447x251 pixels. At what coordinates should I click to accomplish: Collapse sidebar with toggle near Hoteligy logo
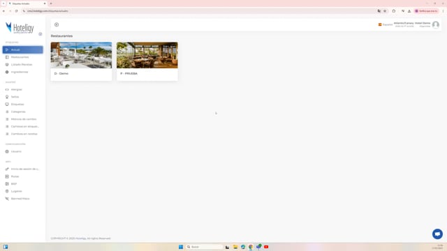41,34
